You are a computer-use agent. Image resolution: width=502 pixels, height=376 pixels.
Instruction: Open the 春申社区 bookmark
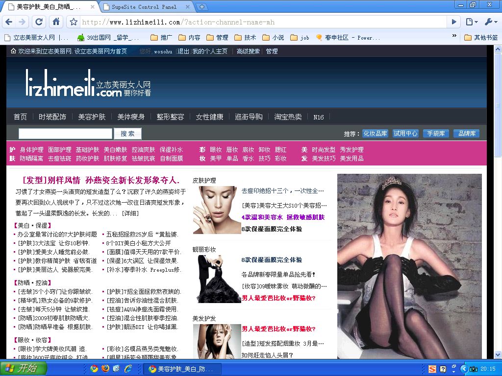tap(348, 38)
